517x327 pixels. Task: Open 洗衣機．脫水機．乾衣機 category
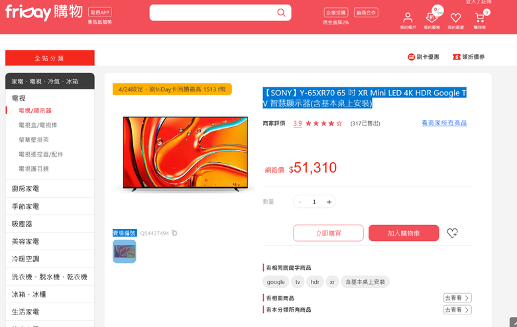pyautogui.click(x=50, y=277)
